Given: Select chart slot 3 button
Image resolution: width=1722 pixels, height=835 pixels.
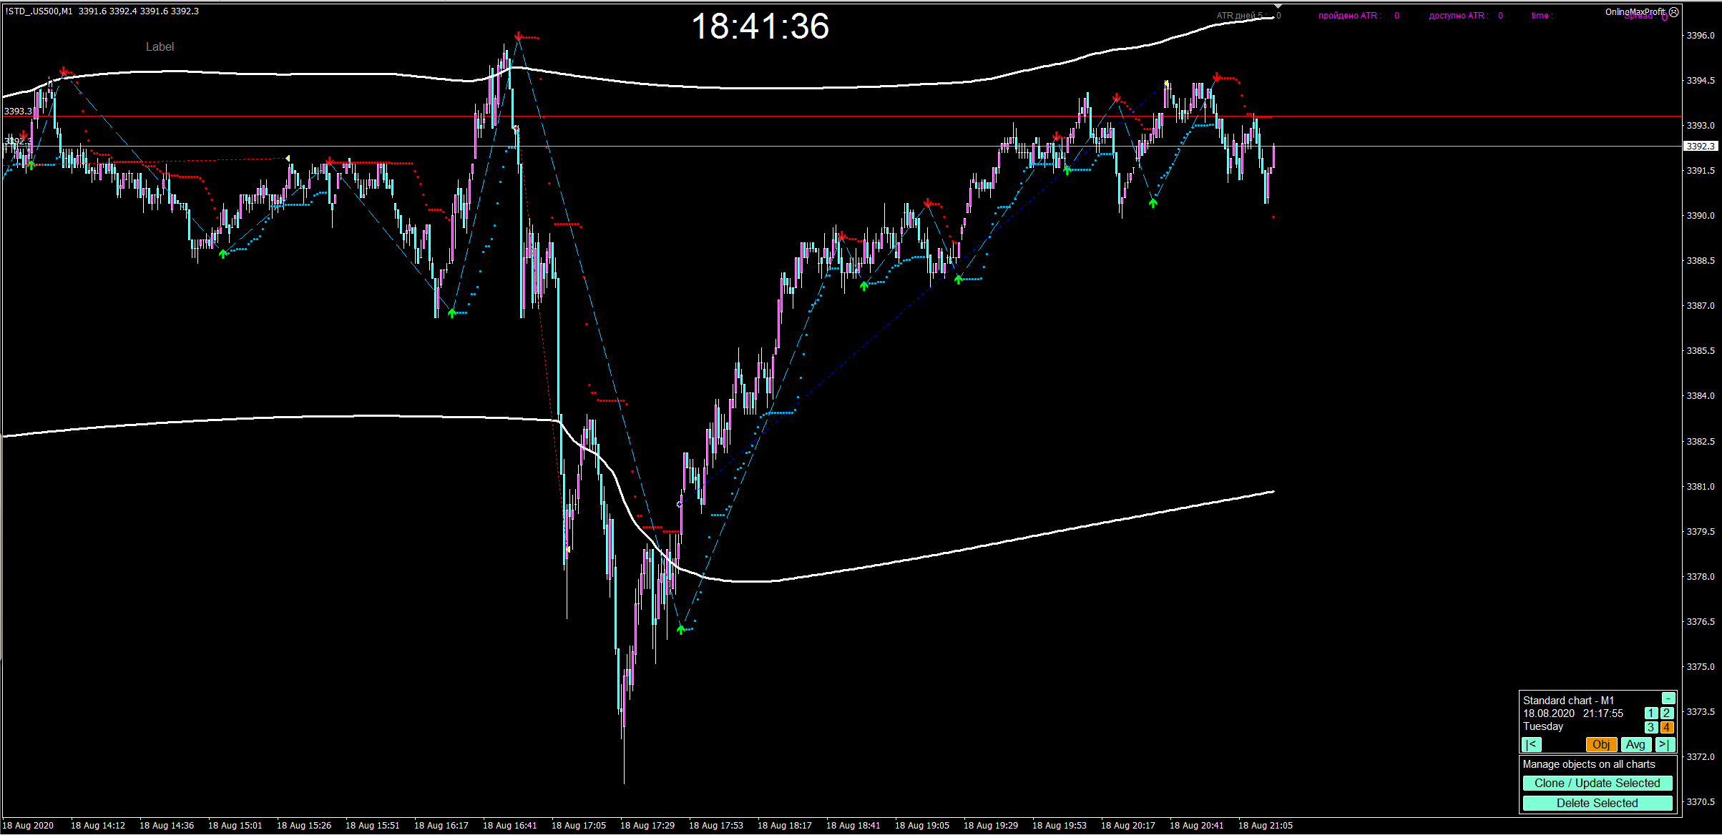Looking at the screenshot, I should 1651,727.
